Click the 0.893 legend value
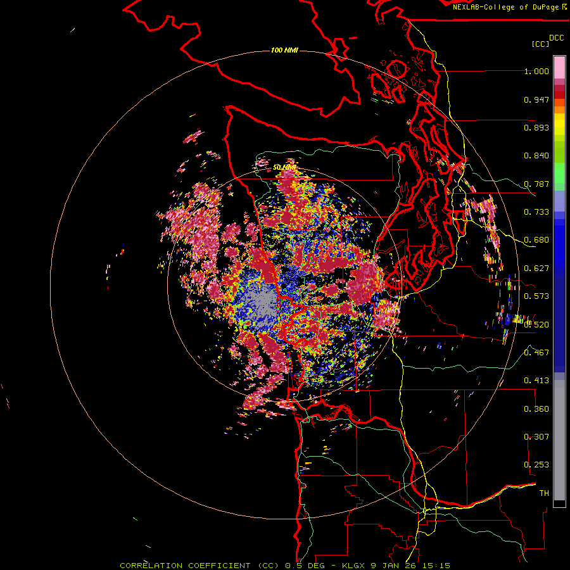Screen dimensions: 570x570 [x=536, y=127]
